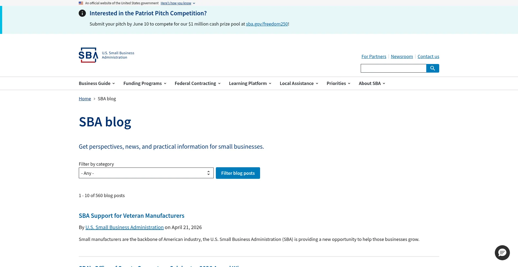Open the Learning Platform menu
This screenshot has width=518, height=267.
point(250,83)
